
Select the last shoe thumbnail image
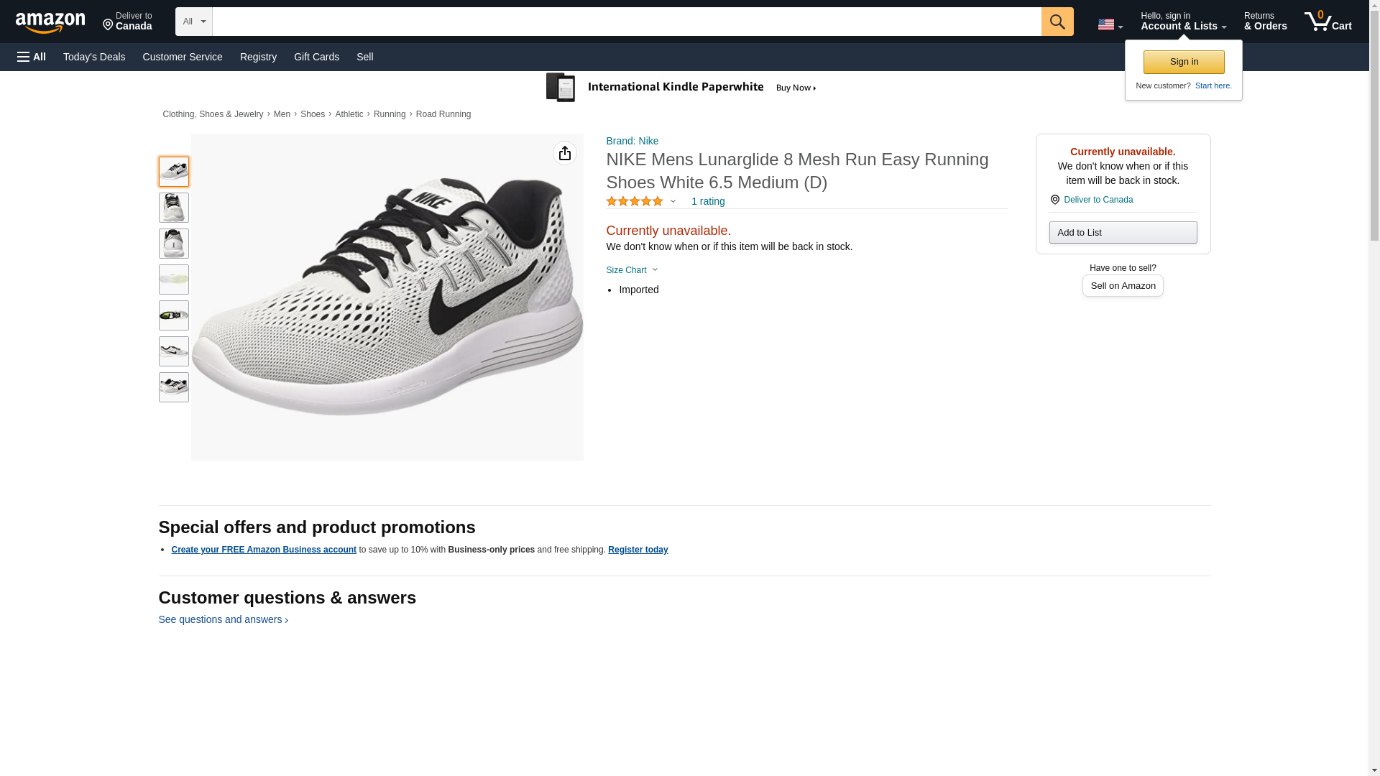click(x=173, y=387)
